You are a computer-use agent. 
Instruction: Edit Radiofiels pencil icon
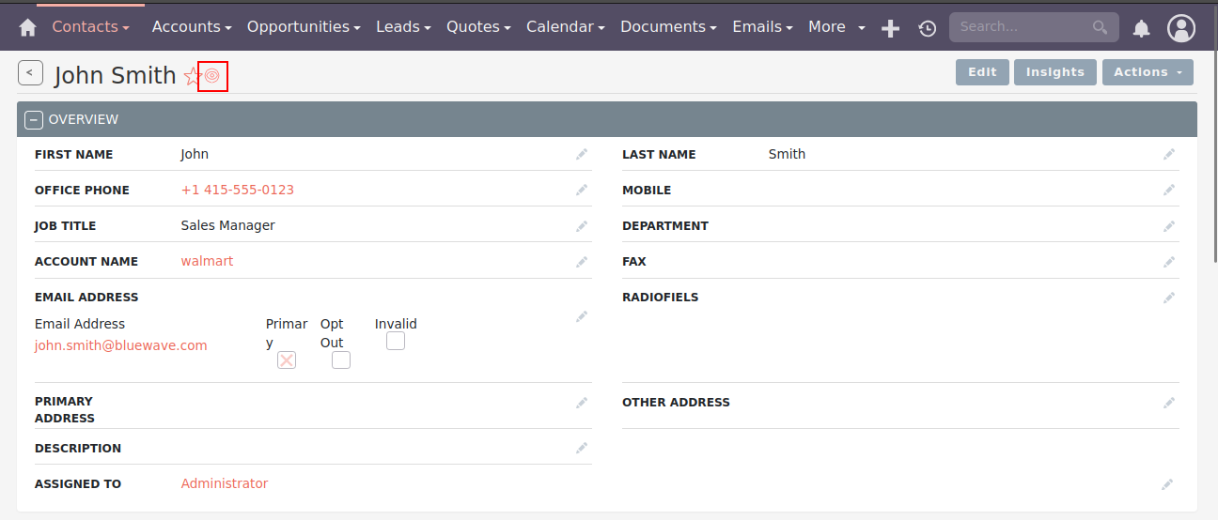[x=1169, y=298]
